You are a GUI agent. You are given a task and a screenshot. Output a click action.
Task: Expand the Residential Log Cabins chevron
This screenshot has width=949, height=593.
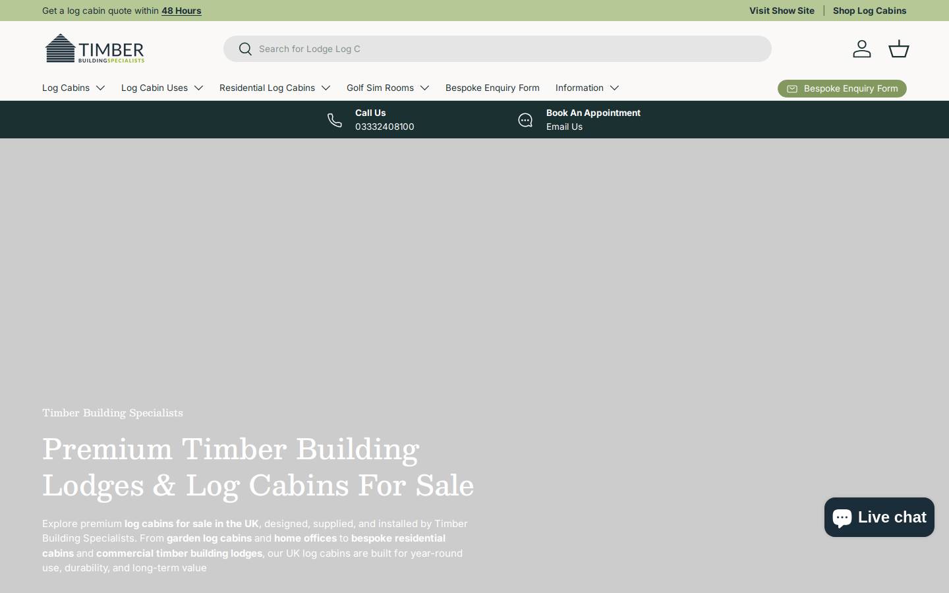point(326,88)
